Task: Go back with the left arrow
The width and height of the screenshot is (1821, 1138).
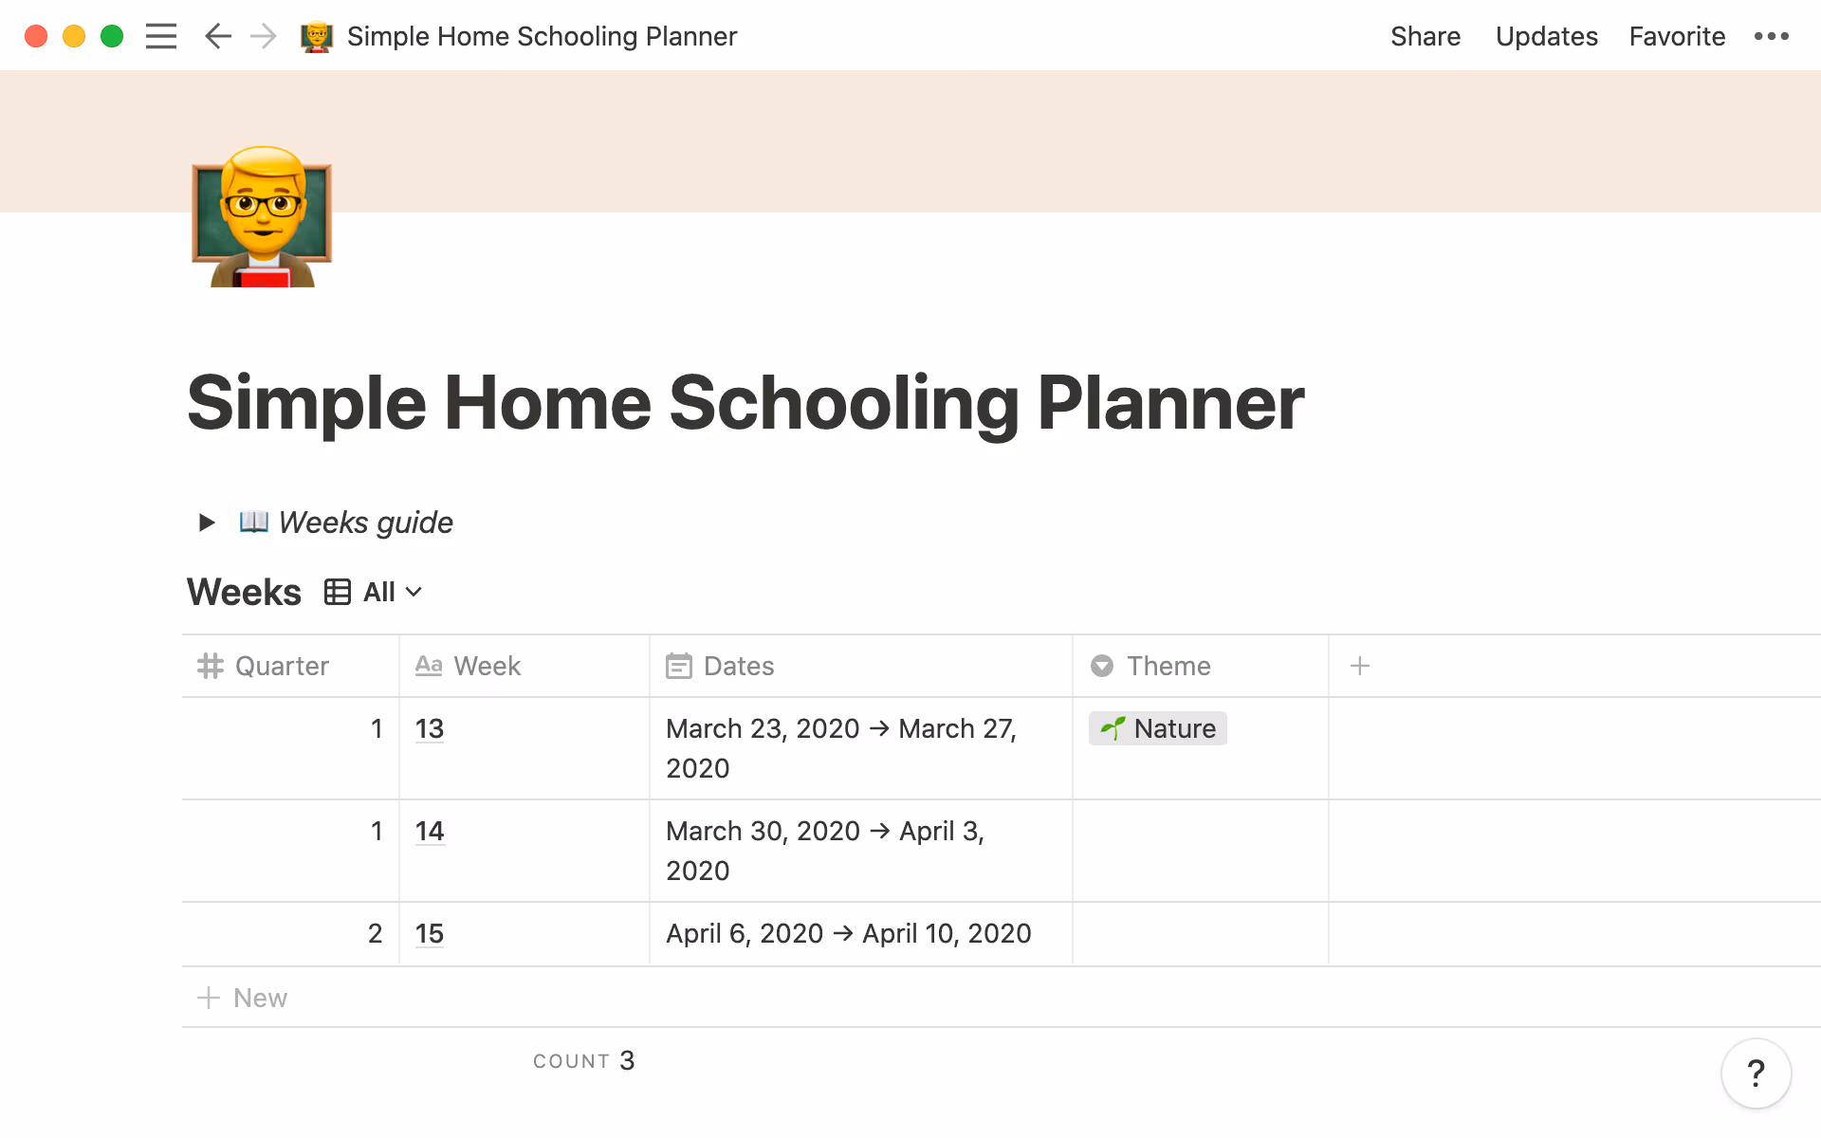Action: (218, 36)
